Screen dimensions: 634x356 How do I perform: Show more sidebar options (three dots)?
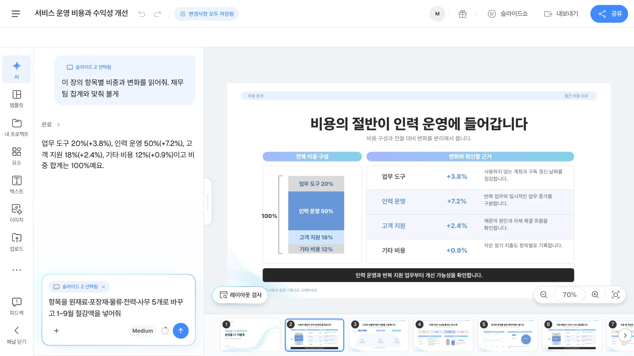(17, 270)
